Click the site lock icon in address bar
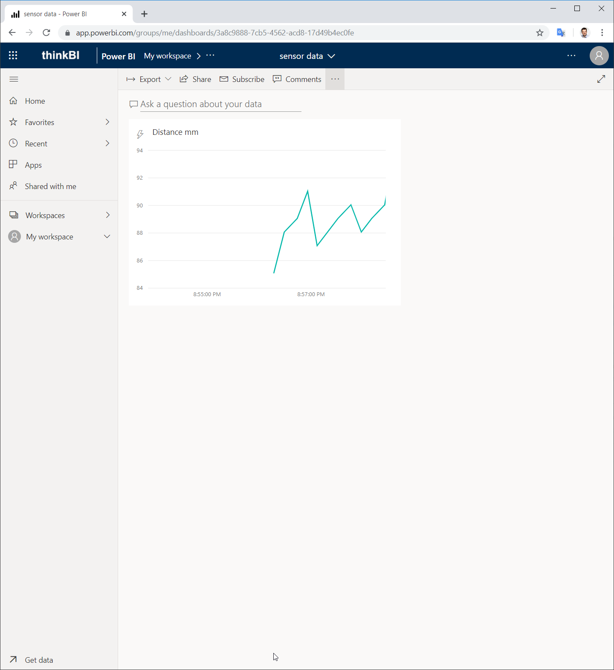The width and height of the screenshot is (614, 670). click(x=67, y=33)
